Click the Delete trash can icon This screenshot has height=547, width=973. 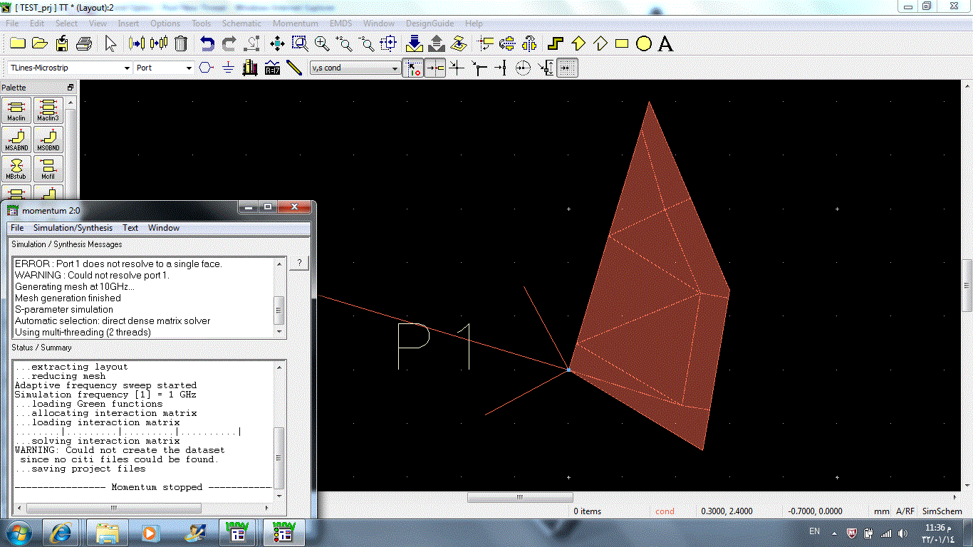[x=181, y=44]
